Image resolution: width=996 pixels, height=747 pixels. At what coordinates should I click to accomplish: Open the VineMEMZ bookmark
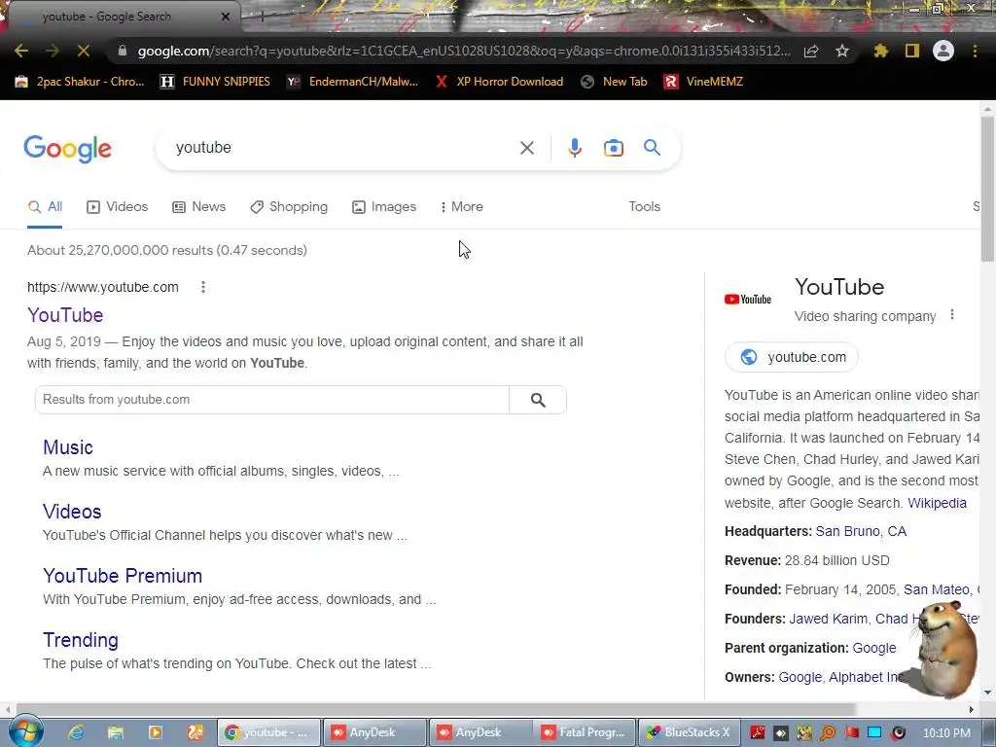tap(703, 82)
